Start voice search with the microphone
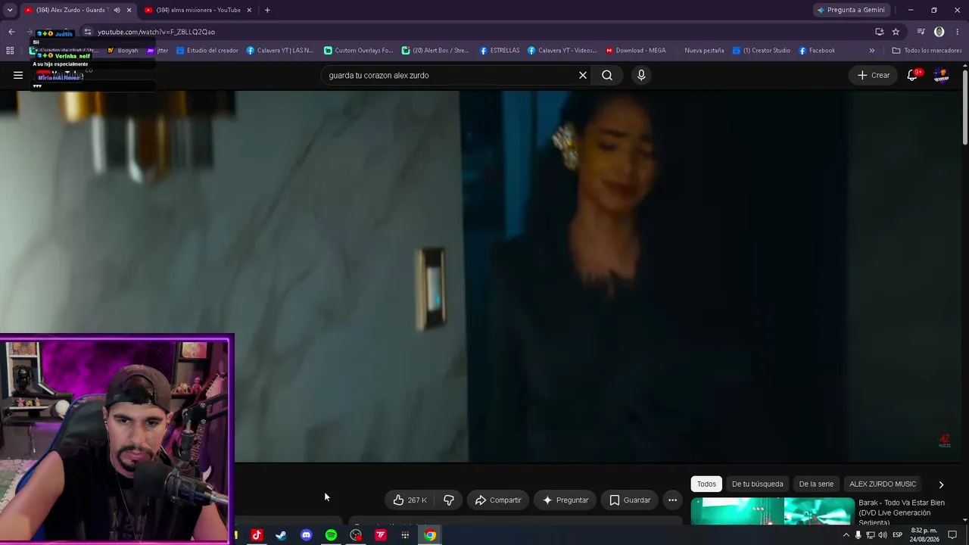The width and height of the screenshot is (969, 545). (641, 75)
